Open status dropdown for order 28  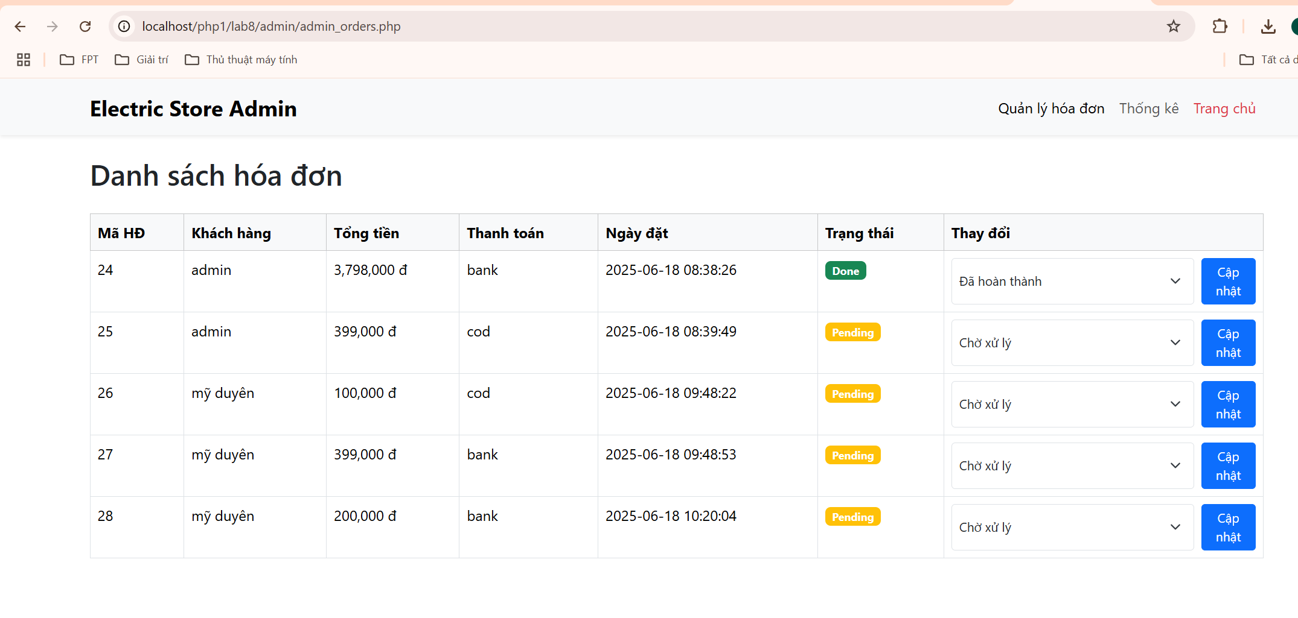tap(1072, 528)
